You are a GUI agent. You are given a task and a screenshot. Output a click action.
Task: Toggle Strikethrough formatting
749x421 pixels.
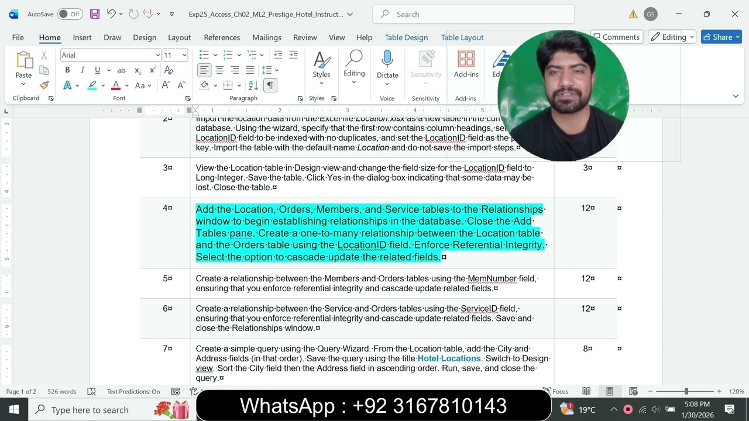point(122,70)
